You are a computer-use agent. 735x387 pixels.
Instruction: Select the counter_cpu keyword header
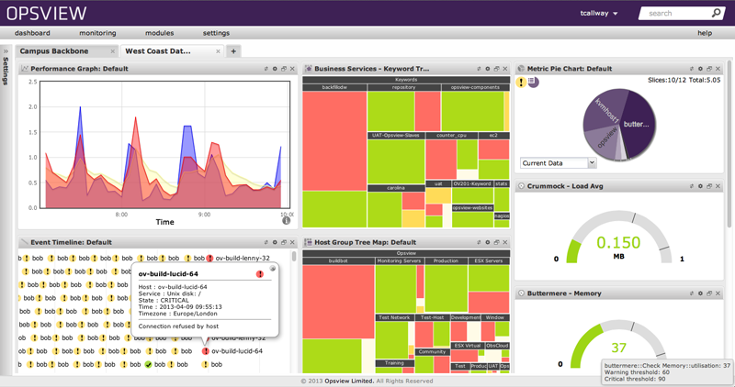451,135
